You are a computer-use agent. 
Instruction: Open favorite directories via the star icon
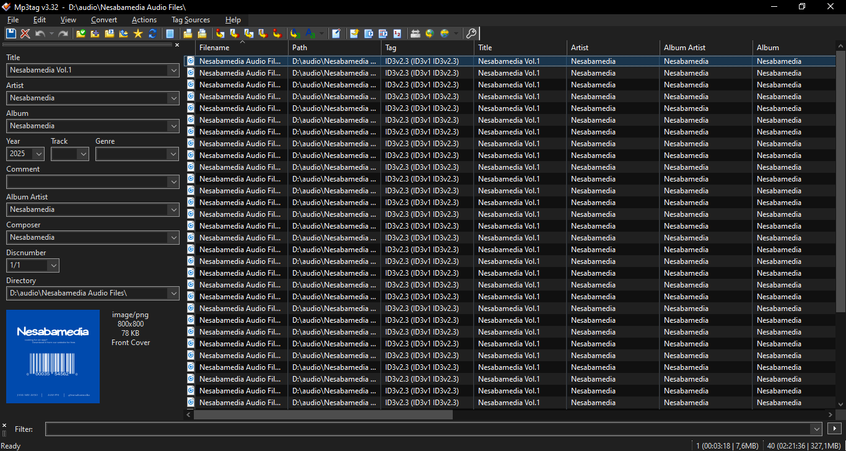(137, 33)
